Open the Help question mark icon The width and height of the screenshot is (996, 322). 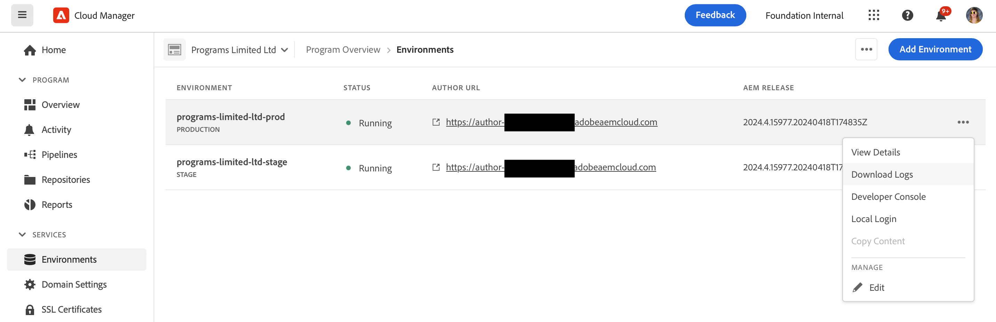907,15
